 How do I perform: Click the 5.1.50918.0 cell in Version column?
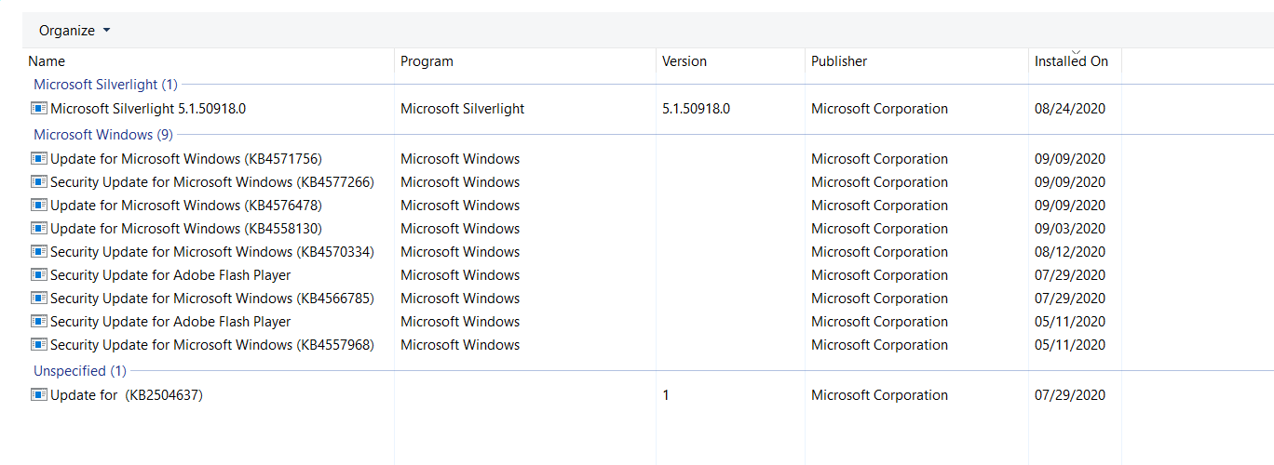click(x=696, y=109)
